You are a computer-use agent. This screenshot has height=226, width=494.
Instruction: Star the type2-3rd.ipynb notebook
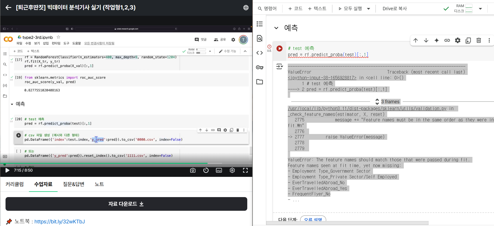[x=58, y=37]
